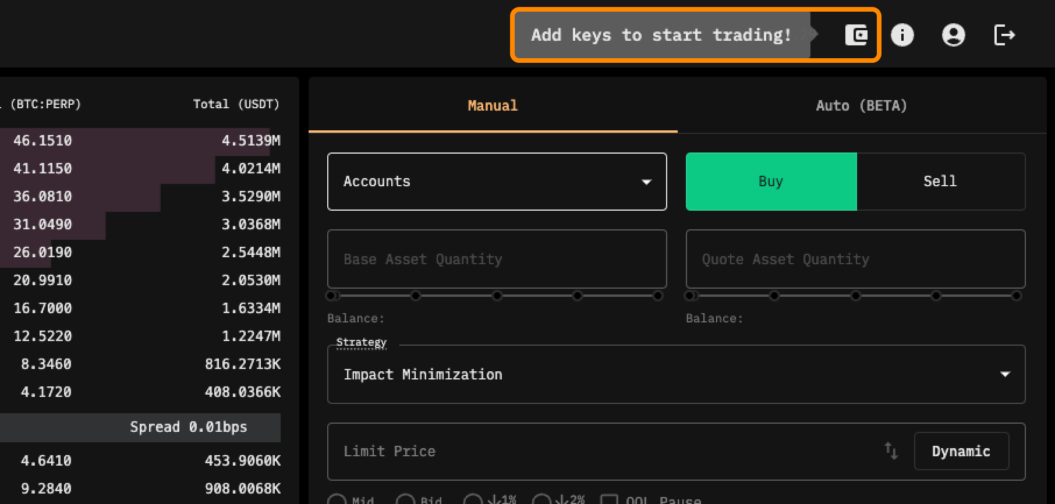Expand the Strategy Impact Minimization dropdown

click(x=676, y=374)
